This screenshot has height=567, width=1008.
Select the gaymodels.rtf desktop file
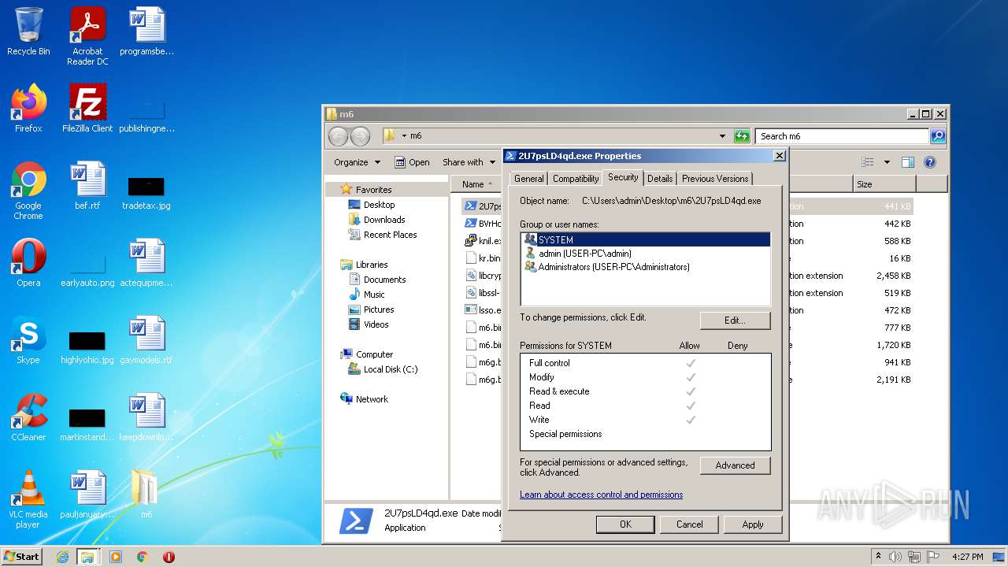[x=146, y=339]
